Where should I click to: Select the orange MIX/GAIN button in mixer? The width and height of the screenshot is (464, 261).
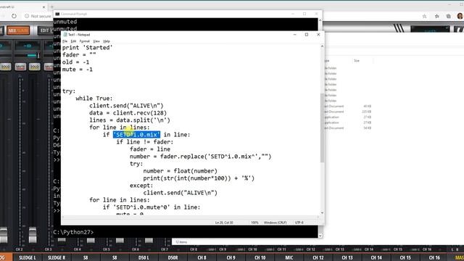click(18, 30)
